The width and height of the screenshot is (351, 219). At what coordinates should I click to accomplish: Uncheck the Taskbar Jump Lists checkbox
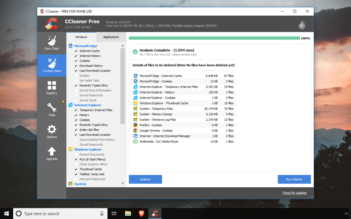coord(76,174)
